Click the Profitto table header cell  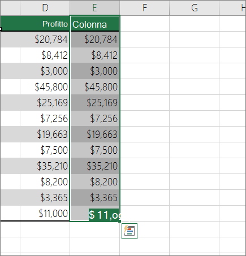pos(45,24)
